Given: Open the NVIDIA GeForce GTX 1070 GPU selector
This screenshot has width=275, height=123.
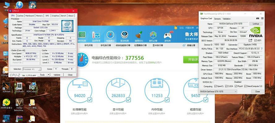Looking at the screenshot, I should [218, 91].
